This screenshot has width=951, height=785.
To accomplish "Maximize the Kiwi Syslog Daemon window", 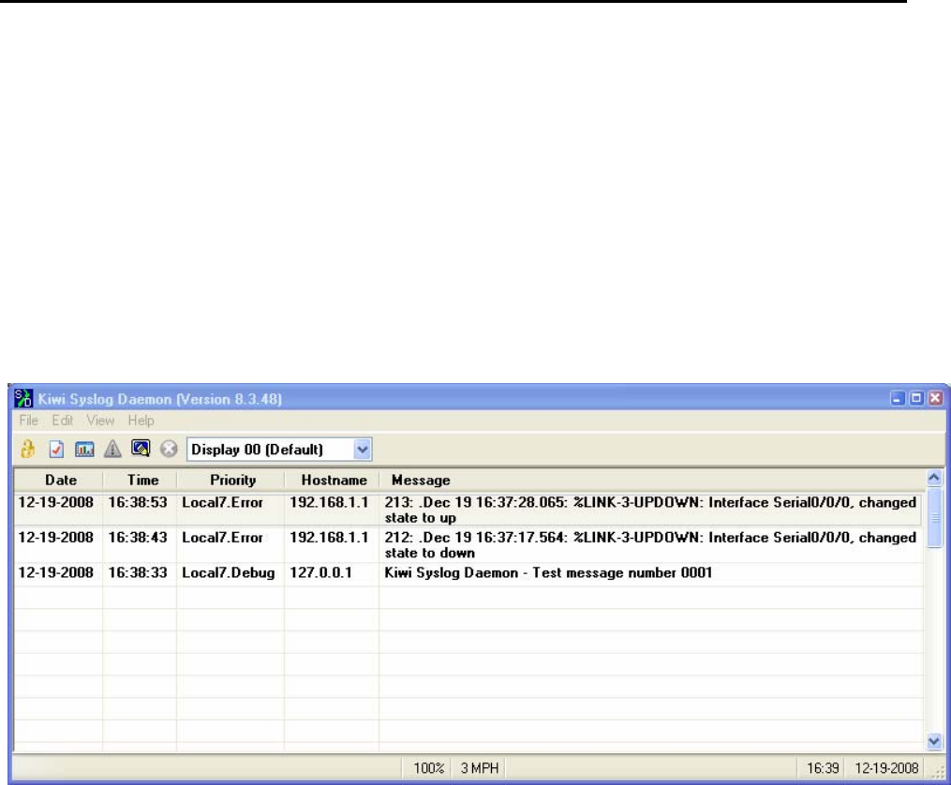I will click(x=917, y=398).
